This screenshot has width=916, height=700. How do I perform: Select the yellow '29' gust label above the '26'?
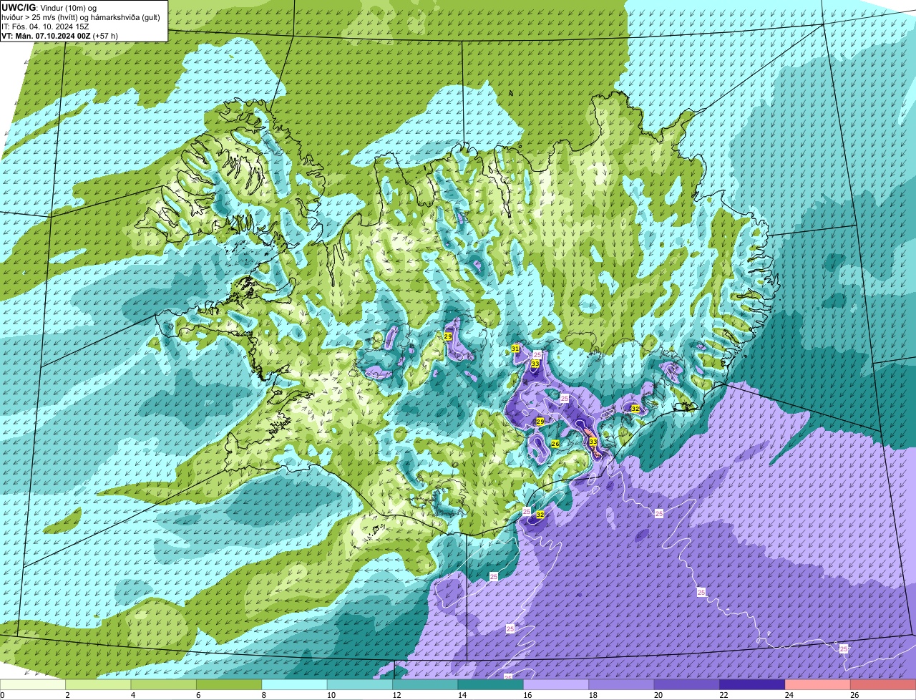[540, 422]
